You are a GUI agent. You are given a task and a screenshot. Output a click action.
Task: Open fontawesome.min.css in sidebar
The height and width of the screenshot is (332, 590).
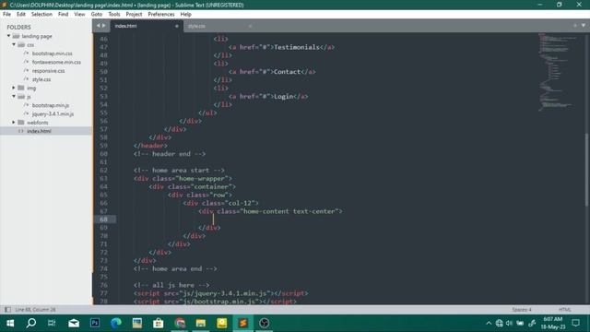pyautogui.click(x=56, y=62)
